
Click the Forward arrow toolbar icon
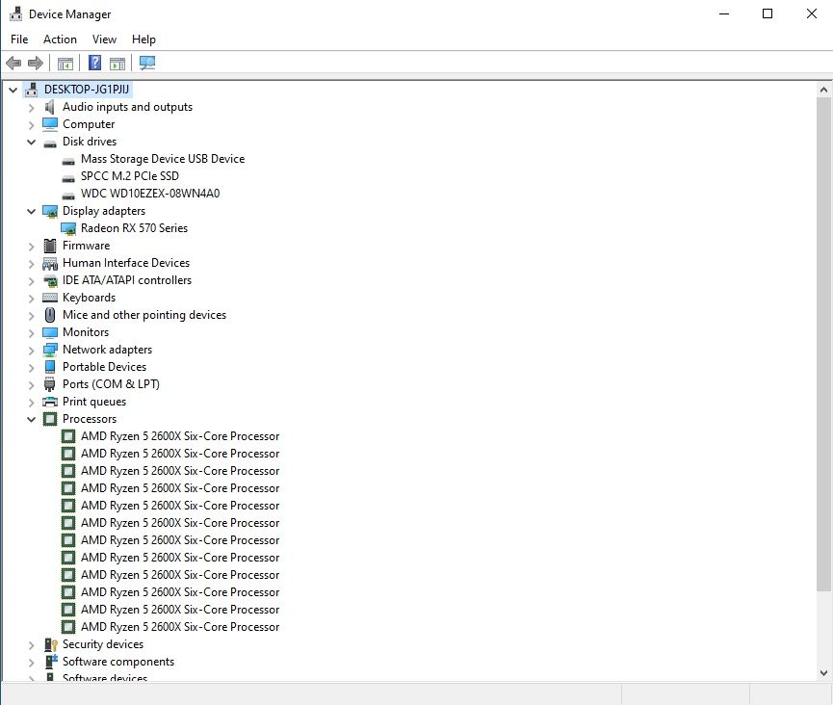(x=35, y=64)
